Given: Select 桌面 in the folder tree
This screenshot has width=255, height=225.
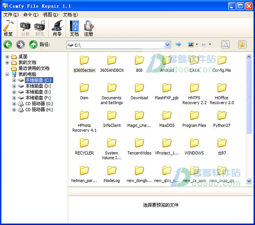Looking at the screenshot, I should (x=23, y=57).
